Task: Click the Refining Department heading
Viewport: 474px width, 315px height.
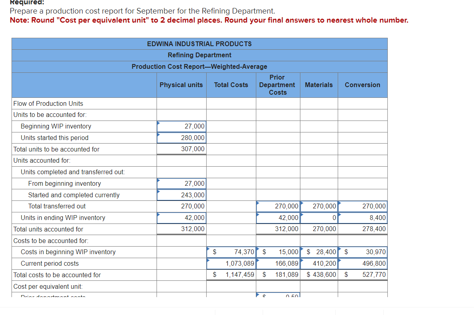Action: pyautogui.click(x=199, y=55)
